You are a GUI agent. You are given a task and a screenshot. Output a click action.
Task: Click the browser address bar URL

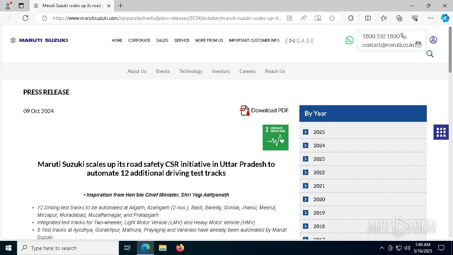coord(167,18)
